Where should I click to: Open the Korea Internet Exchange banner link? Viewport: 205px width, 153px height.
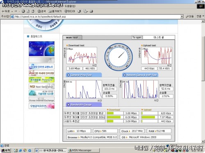coord(41,100)
